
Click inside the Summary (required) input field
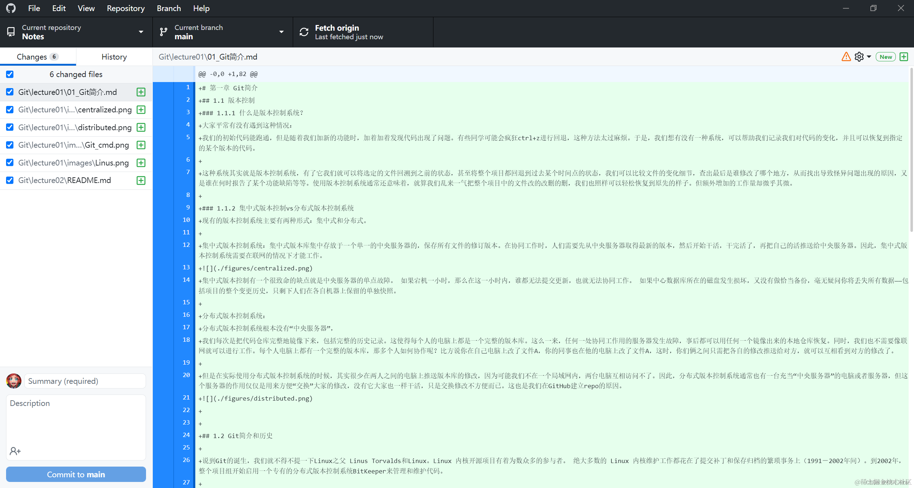[85, 381]
